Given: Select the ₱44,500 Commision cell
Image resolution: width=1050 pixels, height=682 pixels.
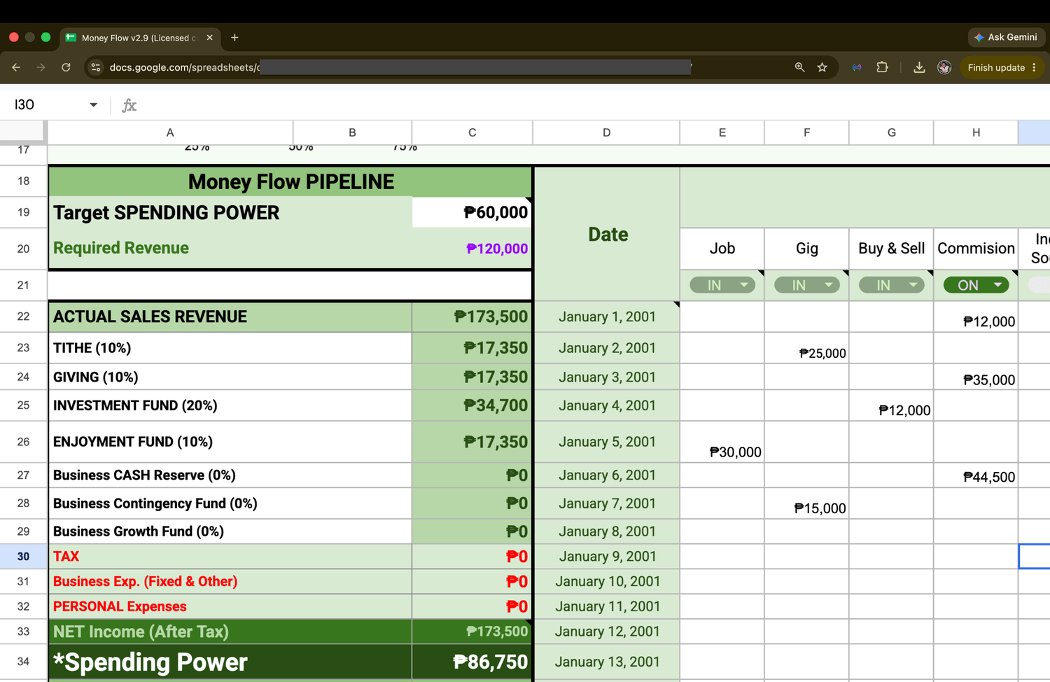Looking at the screenshot, I should [976, 475].
